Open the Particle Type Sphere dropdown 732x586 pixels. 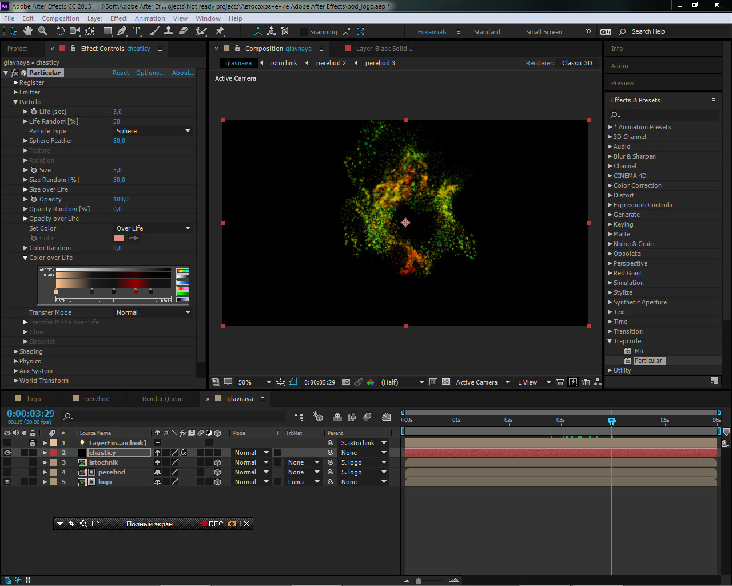153,131
